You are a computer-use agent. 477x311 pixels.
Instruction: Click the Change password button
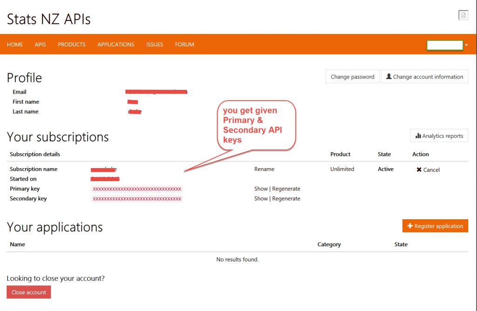click(x=352, y=77)
